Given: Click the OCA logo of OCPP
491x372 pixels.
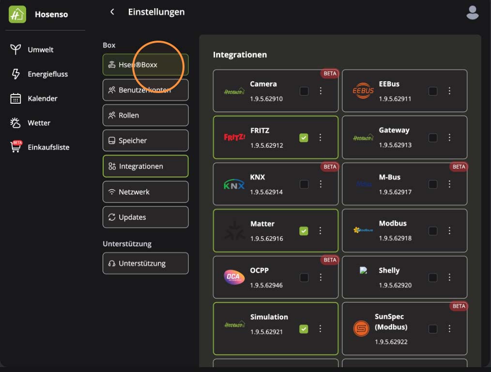Looking at the screenshot, I should tap(234, 277).
